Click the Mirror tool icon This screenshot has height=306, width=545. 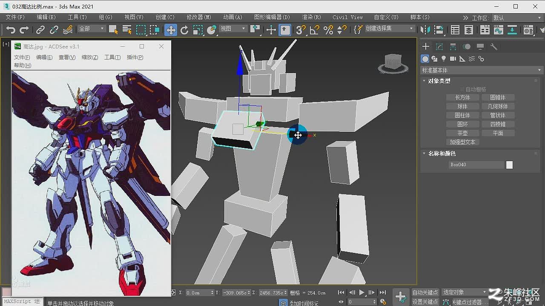point(425,30)
